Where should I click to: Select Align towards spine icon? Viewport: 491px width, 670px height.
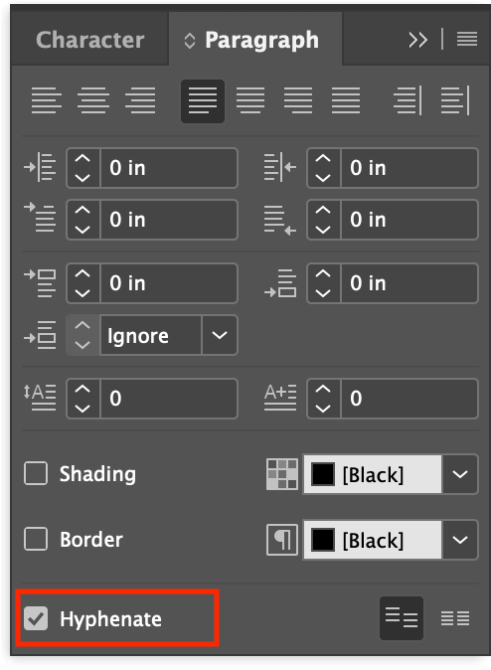point(408,100)
